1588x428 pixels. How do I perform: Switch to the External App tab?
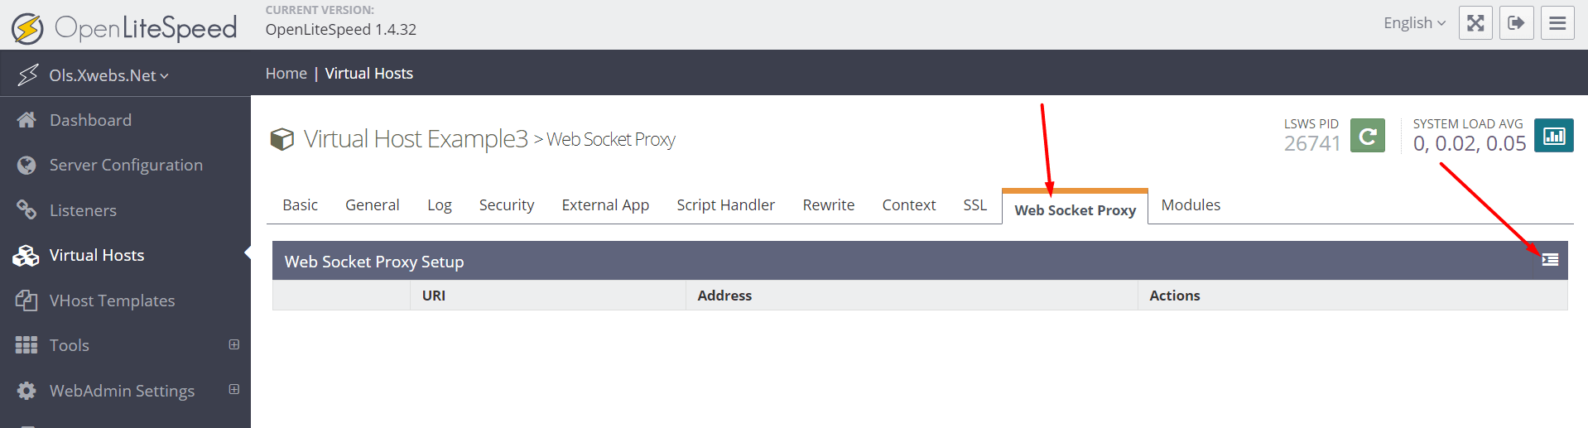[x=605, y=205]
